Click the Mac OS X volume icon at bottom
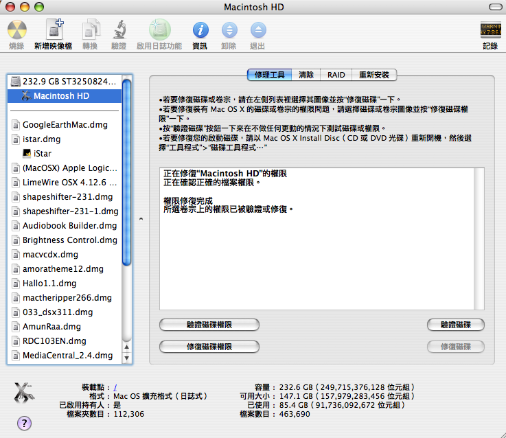 [24, 393]
